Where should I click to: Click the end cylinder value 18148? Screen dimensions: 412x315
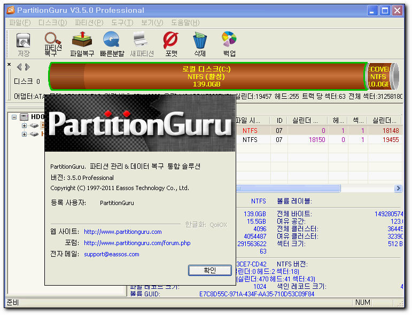pyautogui.click(x=391, y=131)
